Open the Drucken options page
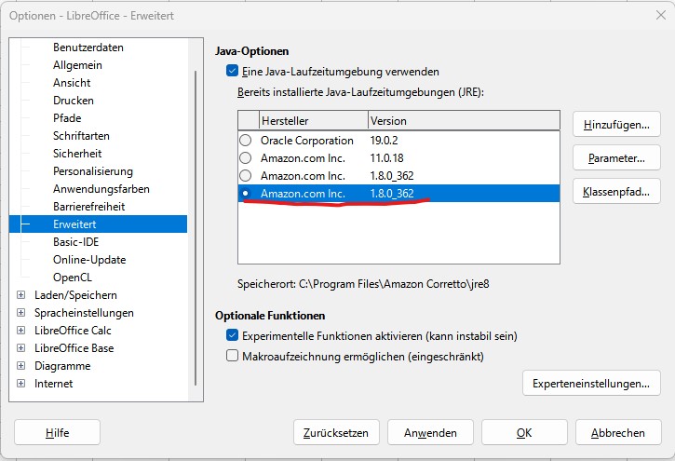 click(x=74, y=101)
